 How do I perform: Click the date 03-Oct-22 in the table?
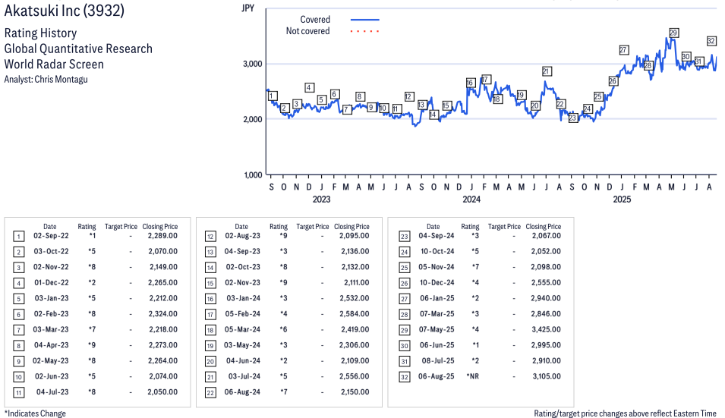point(51,251)
